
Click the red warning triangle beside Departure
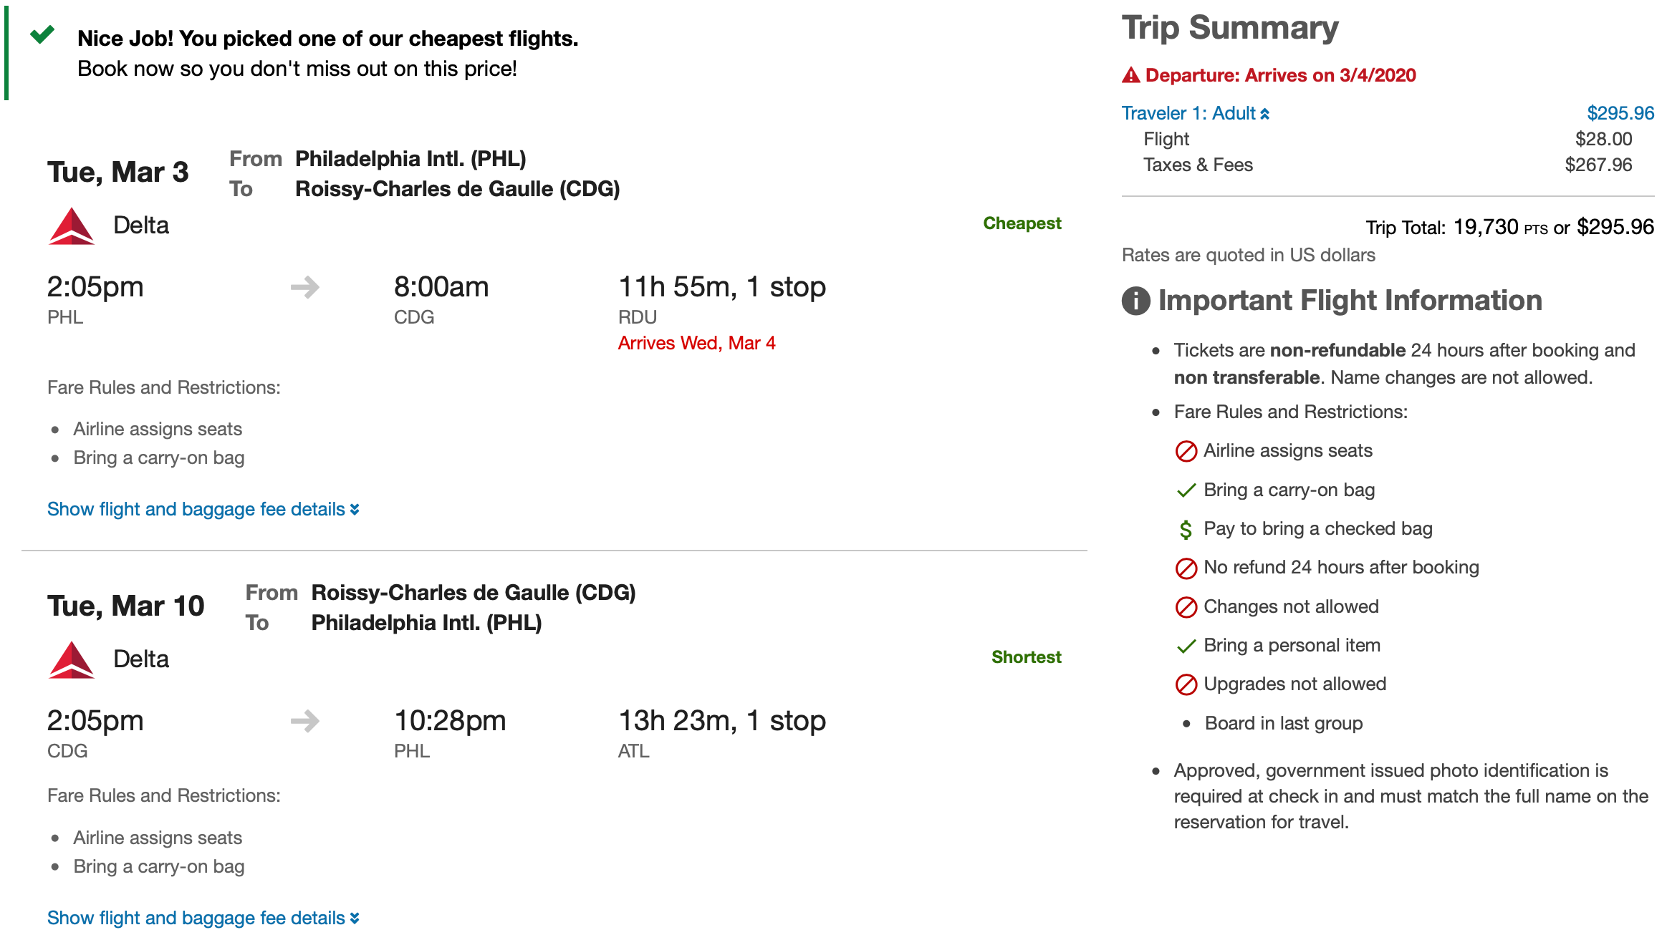click(1131, 75)
